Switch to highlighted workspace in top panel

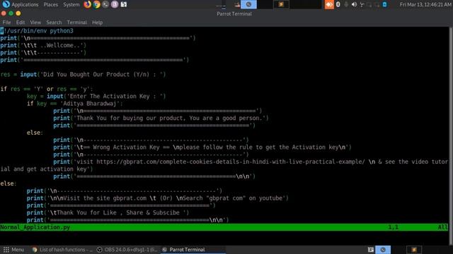tap(248, 4)
